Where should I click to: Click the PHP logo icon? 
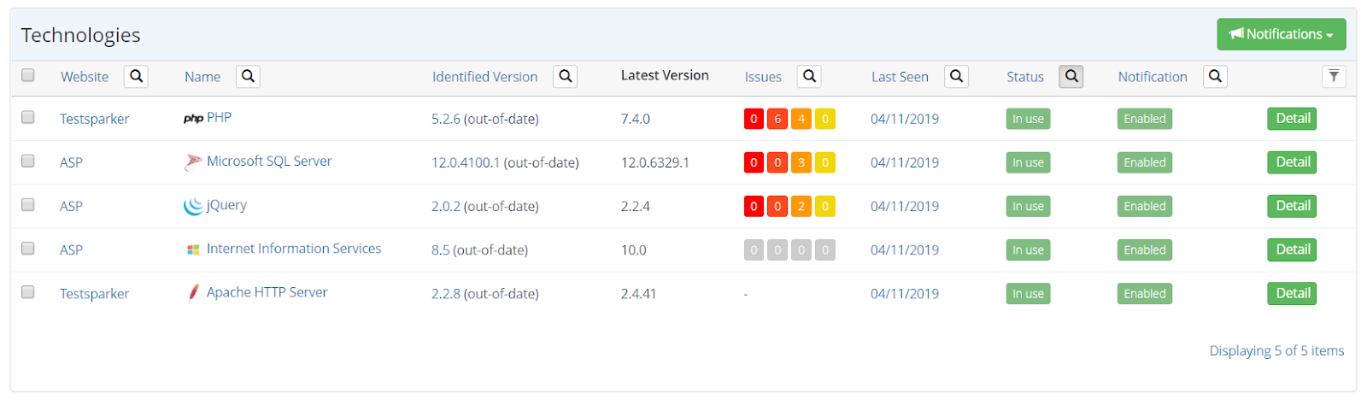coord(193,119)
